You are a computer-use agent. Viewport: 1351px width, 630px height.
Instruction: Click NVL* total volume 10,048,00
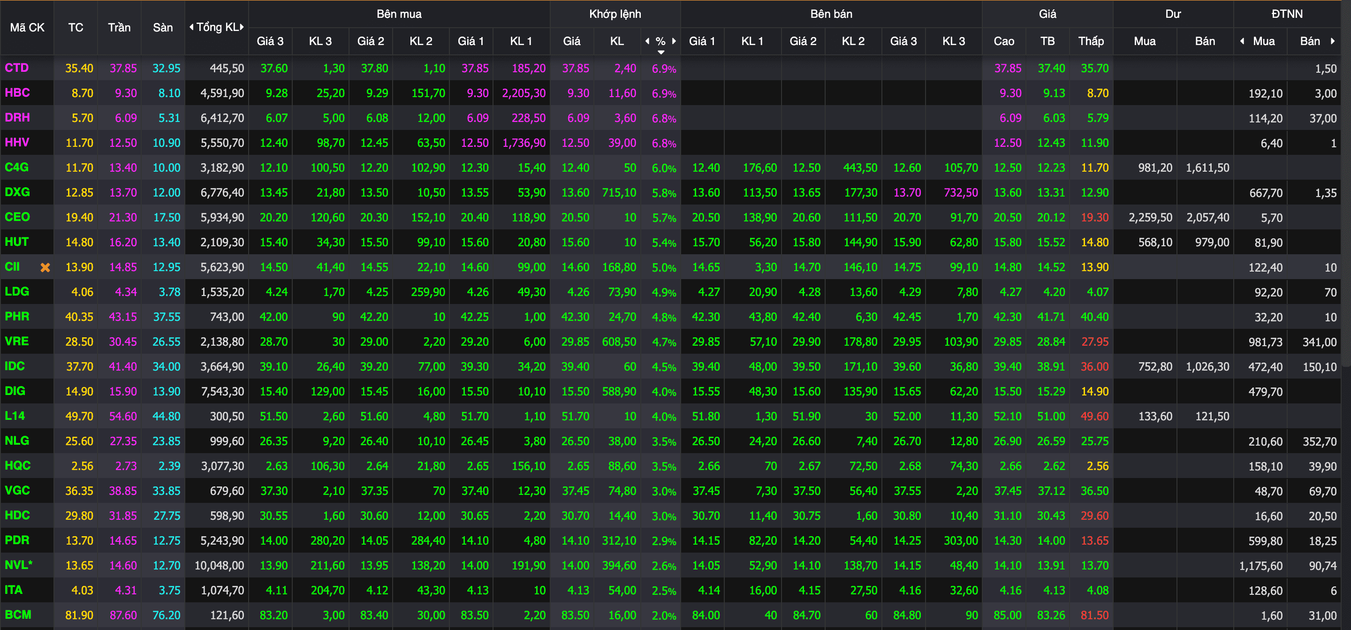219,565
